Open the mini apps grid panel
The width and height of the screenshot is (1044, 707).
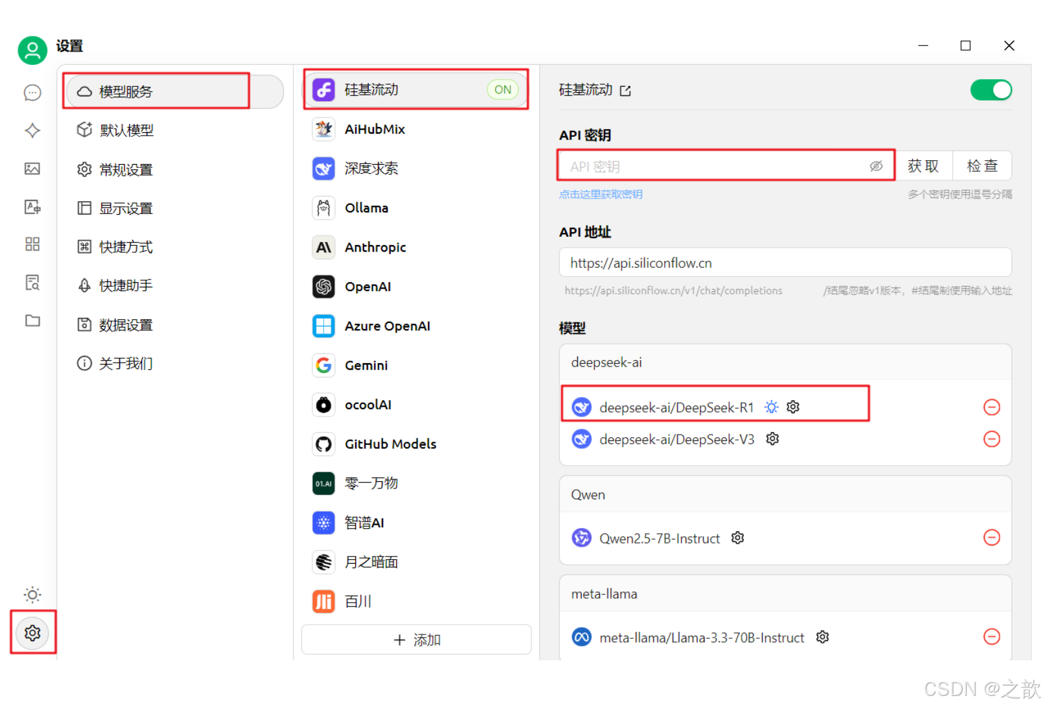32,245
